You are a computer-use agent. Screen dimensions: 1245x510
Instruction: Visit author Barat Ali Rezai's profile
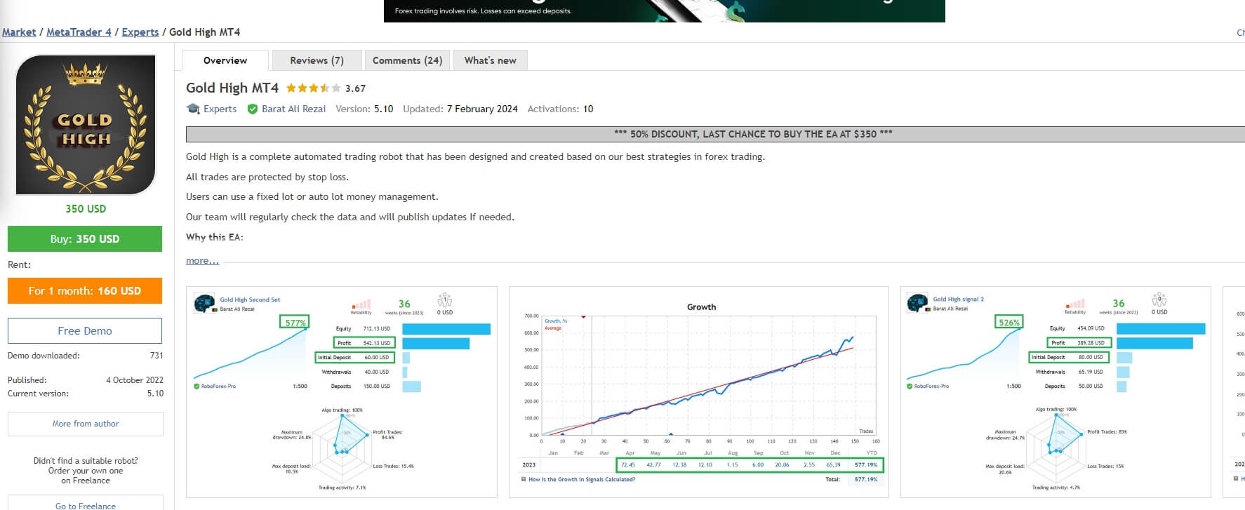pyautogui.click(x=293, y=109)
